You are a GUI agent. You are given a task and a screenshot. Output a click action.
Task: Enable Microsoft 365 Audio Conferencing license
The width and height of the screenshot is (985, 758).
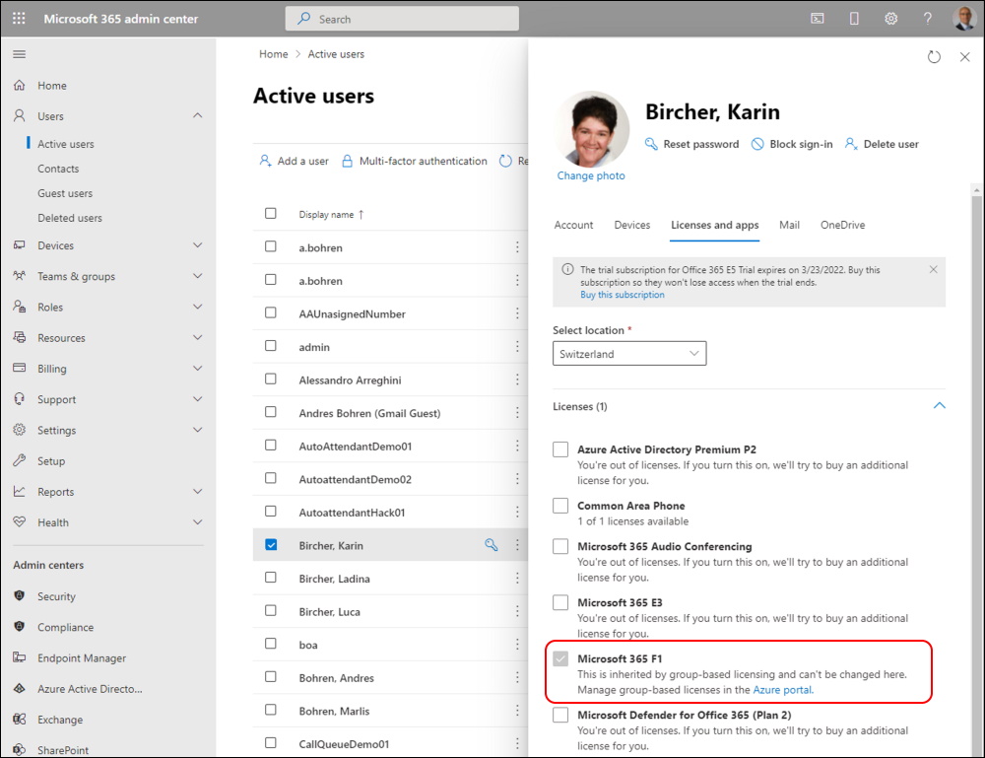(x=560, y=546)
